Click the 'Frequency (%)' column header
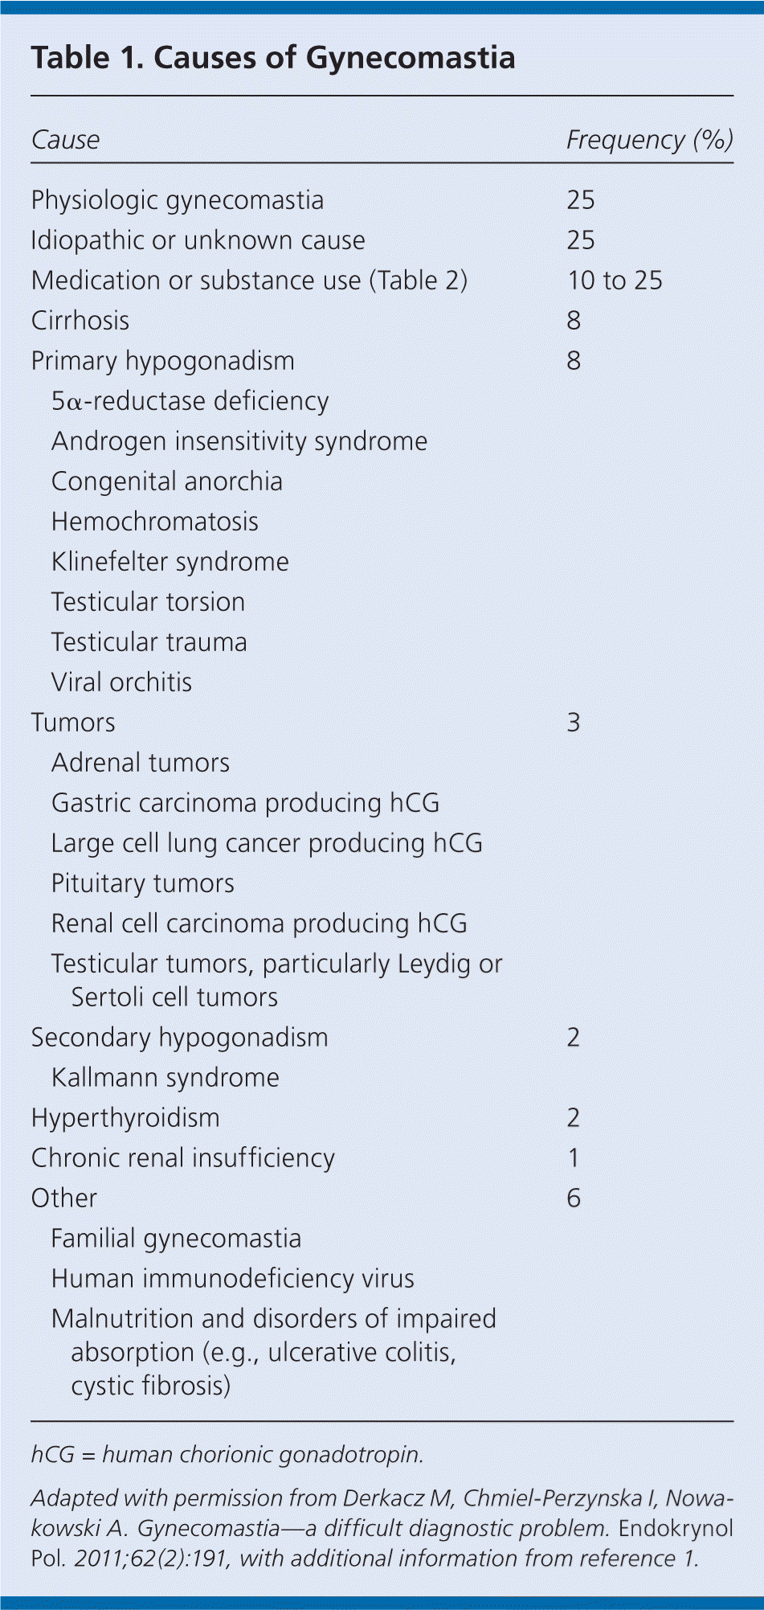Viewport: 764px width, 1610px height. pyautogui.click(x=649, y=140)
